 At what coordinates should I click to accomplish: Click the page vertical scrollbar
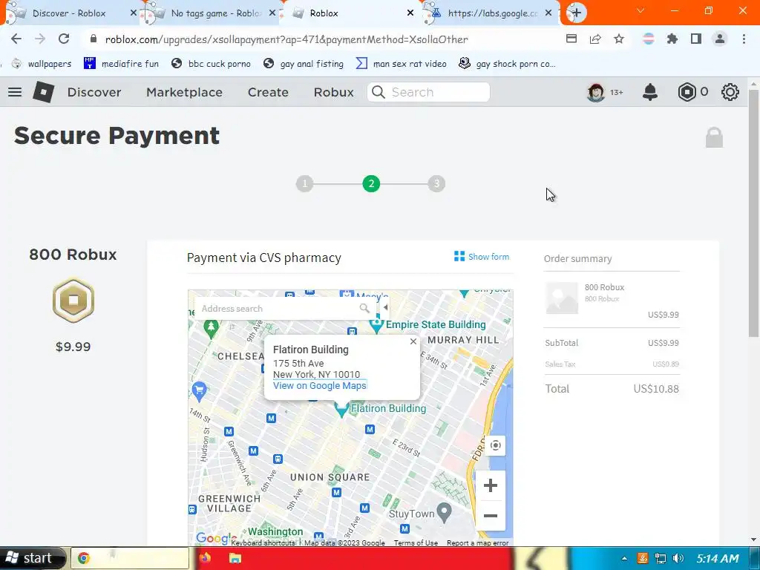point(754,213)
